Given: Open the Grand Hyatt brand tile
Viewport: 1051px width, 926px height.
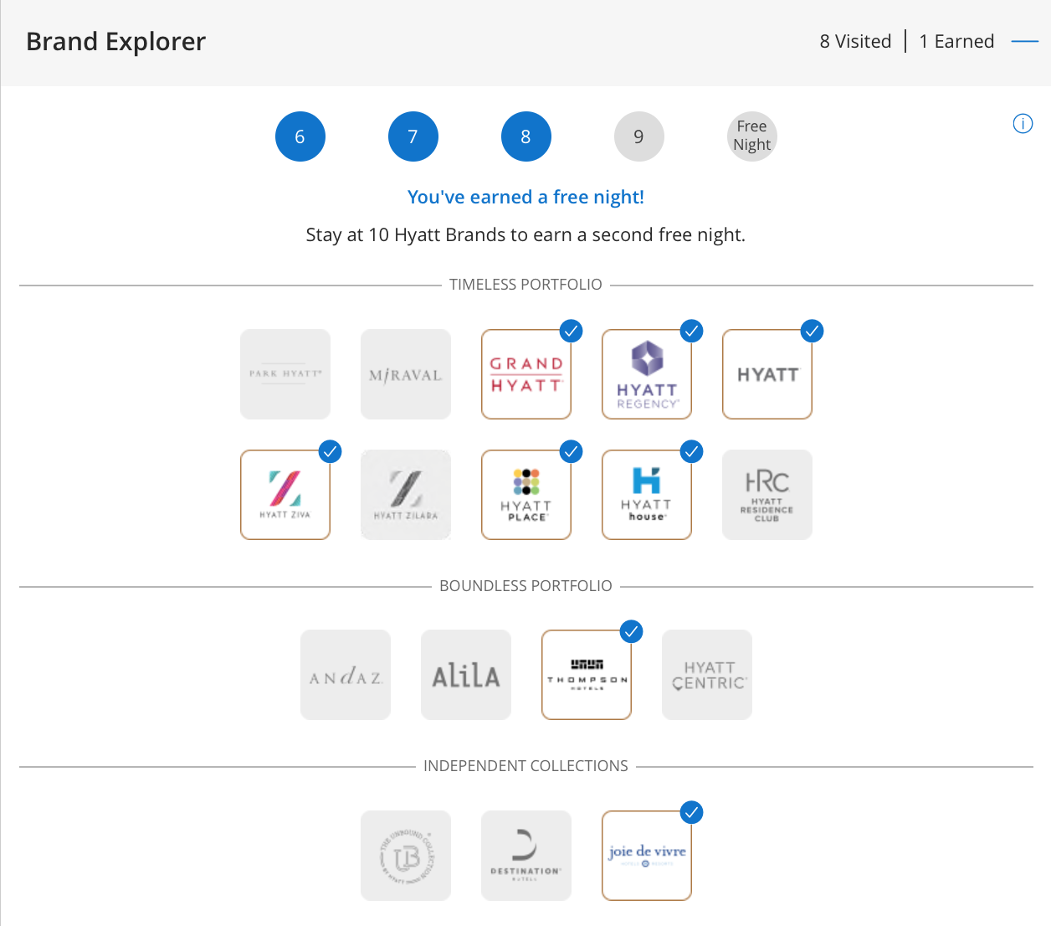Looking at the screenshot, I should click(526, 374).
